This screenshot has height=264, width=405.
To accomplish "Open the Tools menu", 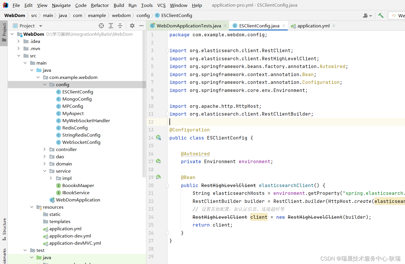I will (147, 5).
